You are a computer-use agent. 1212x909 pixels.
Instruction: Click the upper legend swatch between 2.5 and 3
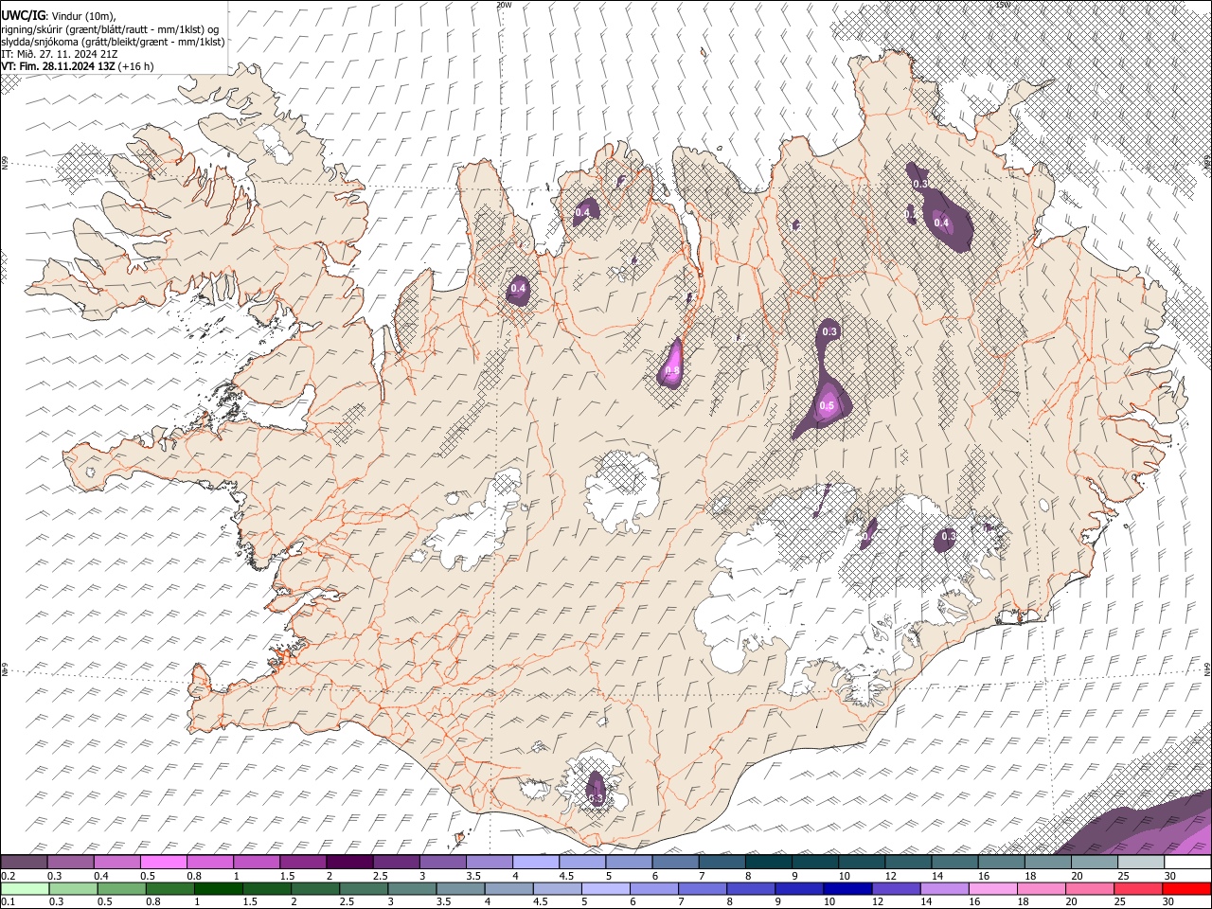point(396,862)
